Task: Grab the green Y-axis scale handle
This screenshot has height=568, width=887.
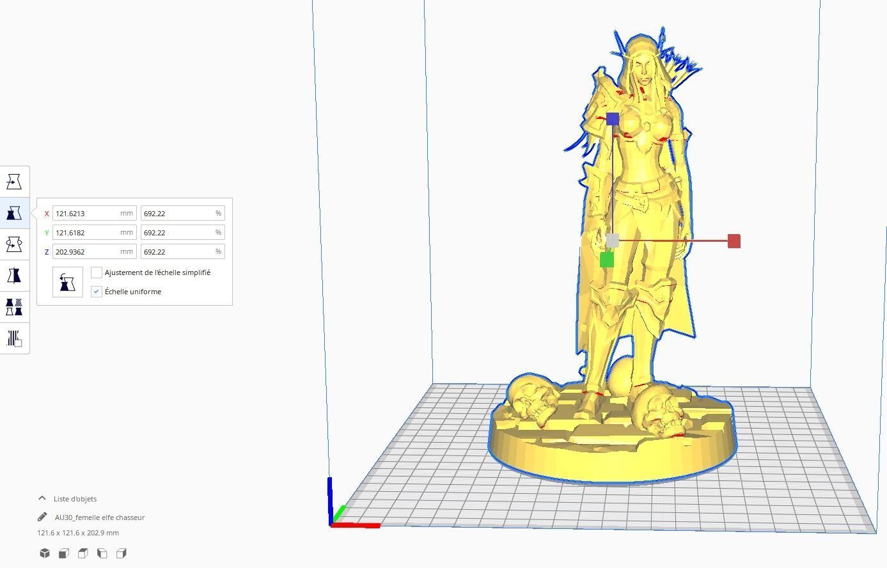Action: [x=607, y=259]
